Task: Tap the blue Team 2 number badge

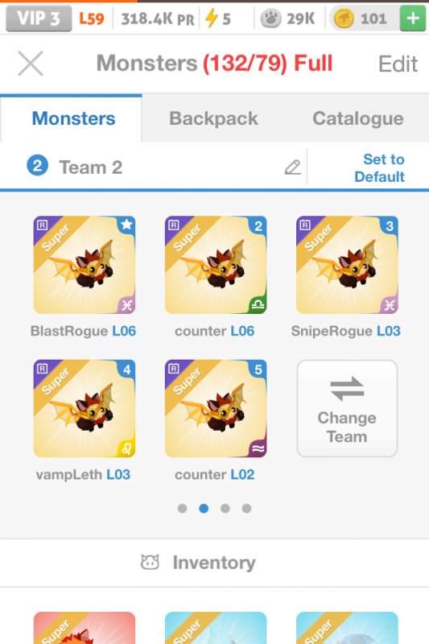Action: [37, 166]
